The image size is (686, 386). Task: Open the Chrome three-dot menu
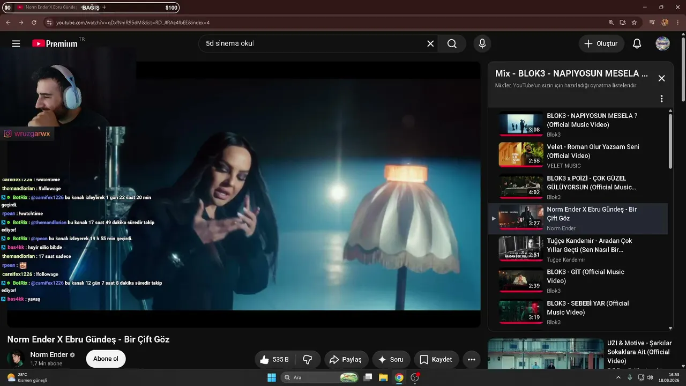677,23
